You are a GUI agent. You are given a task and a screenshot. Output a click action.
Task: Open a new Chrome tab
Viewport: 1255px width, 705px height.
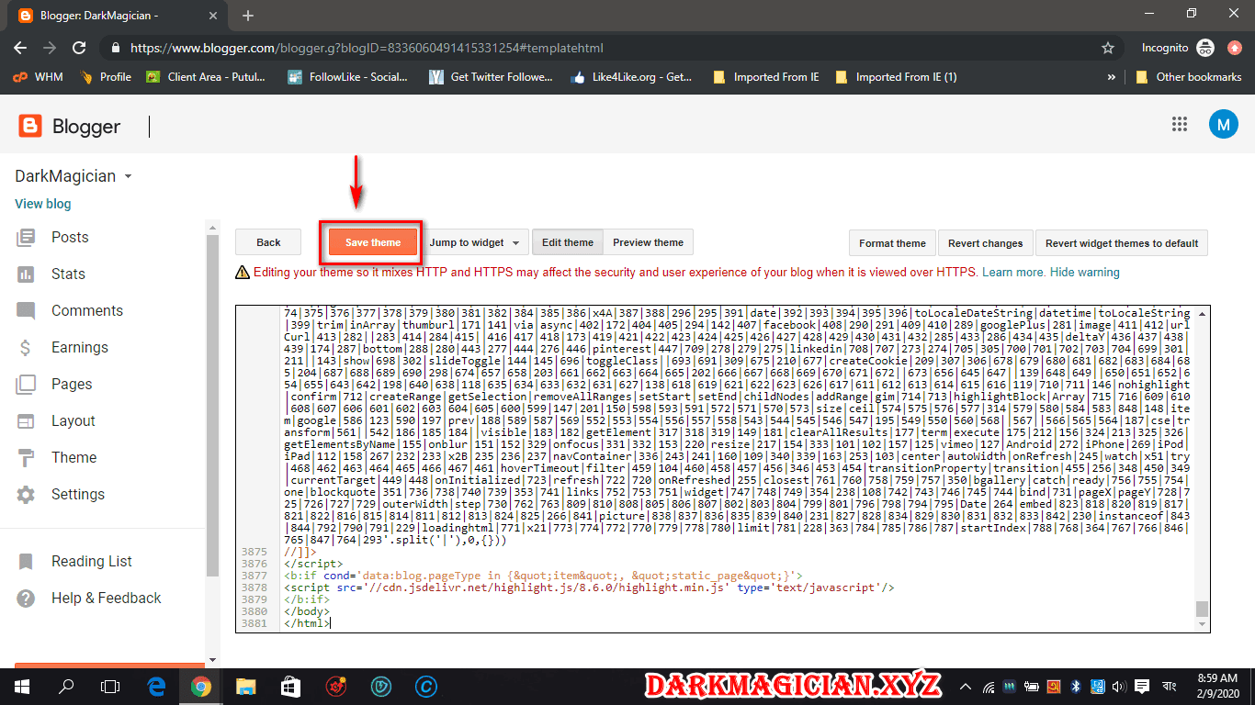248,16
